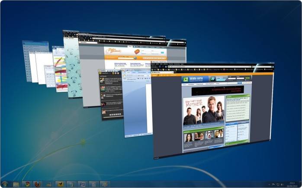
Task: Open the dark-haired woman series thumbnail
Action: 189,138
